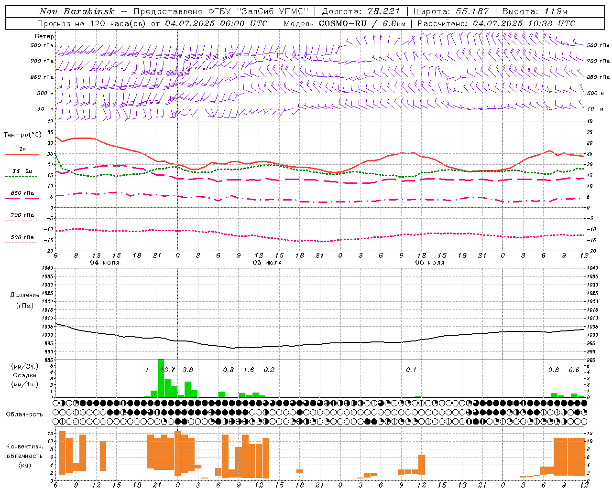Select the elevation value "119м"
The height and width of the screenshot is (489, 612).
(x=557, y=11)
